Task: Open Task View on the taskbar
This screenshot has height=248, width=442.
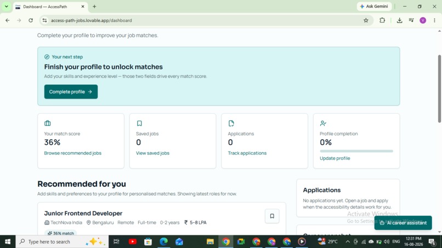Action: [x=116, y=241]
